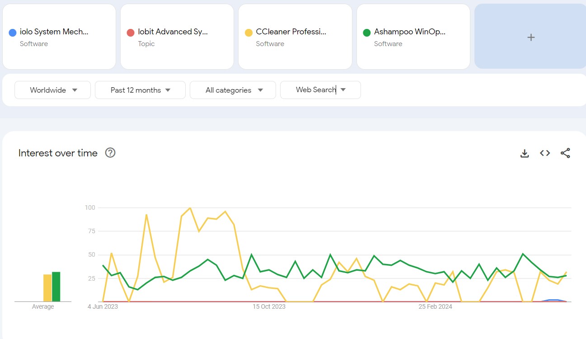Share the Interest over time chart
The width and height of the screenshot is (586, 339).
point(565,153)
